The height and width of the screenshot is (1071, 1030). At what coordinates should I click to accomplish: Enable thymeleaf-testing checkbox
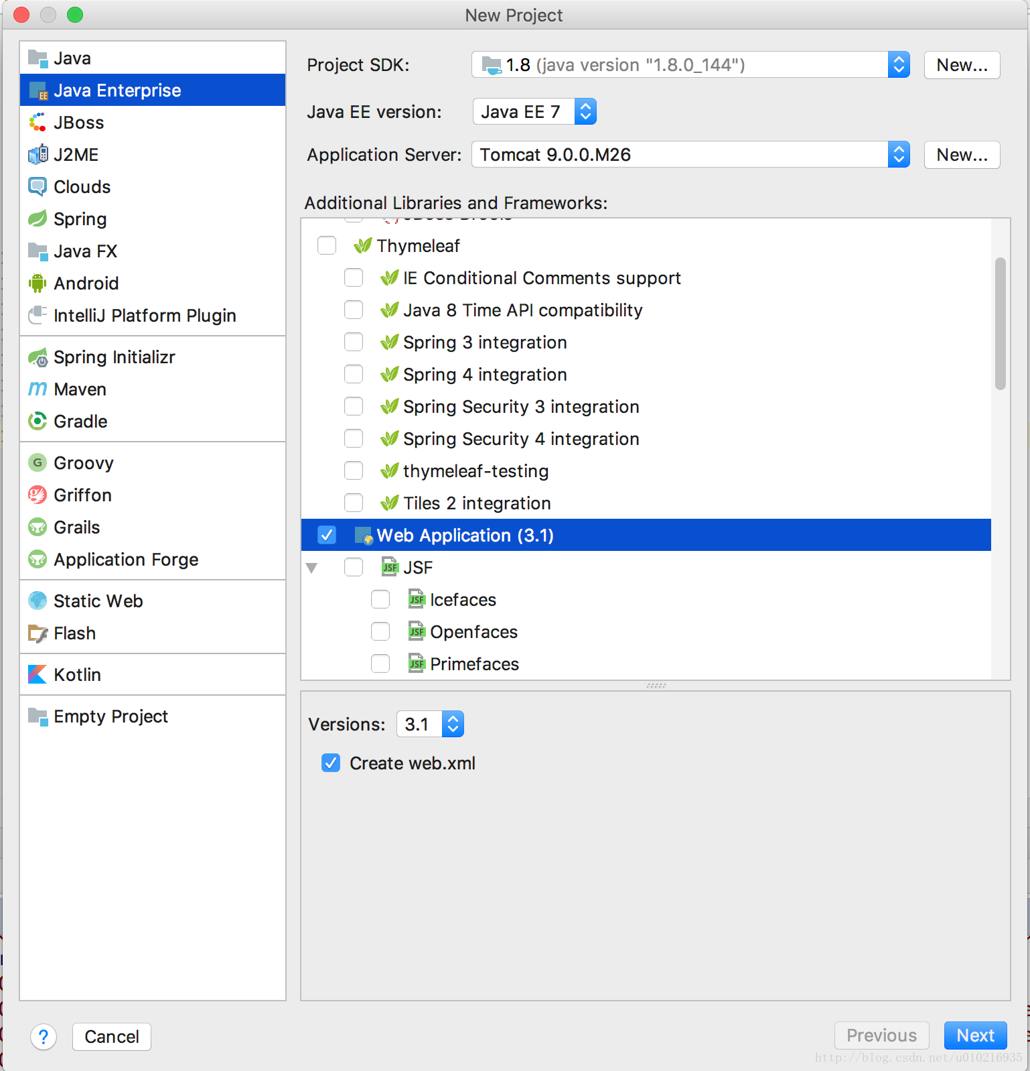point(354,471)
